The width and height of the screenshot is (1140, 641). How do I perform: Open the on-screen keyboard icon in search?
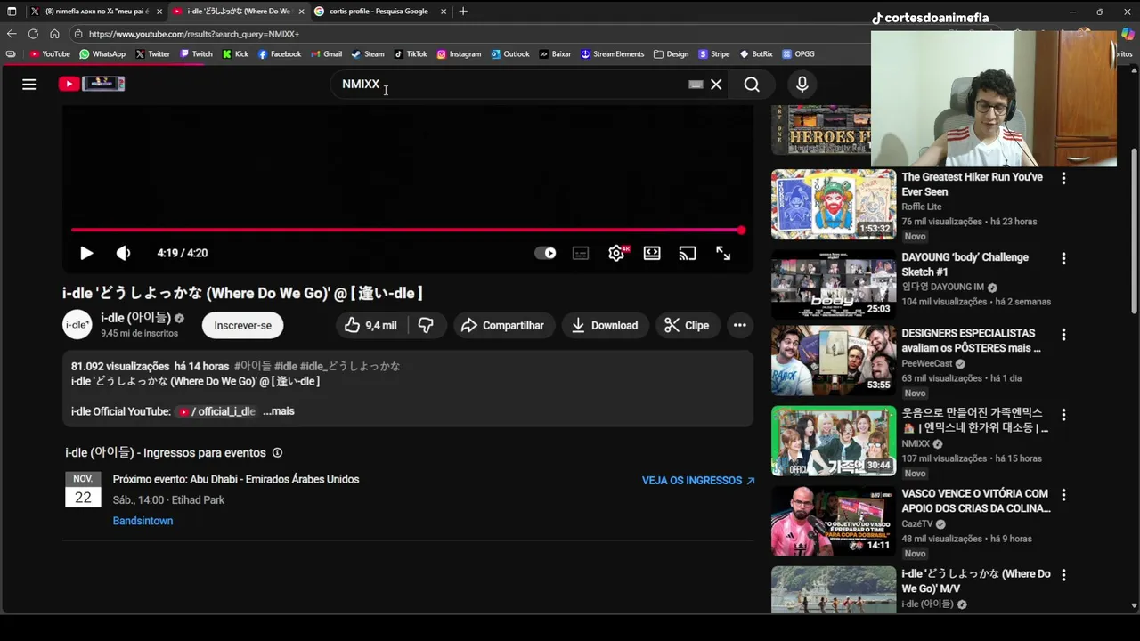click(696, 85)
